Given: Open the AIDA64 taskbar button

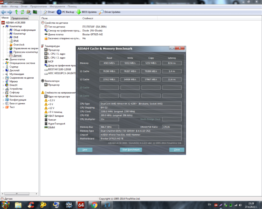Looking at the screenshot, I should coord(81,205).
